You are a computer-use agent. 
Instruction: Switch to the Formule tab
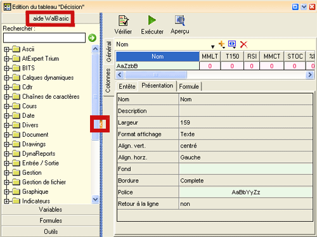click(x=189, y=86)
